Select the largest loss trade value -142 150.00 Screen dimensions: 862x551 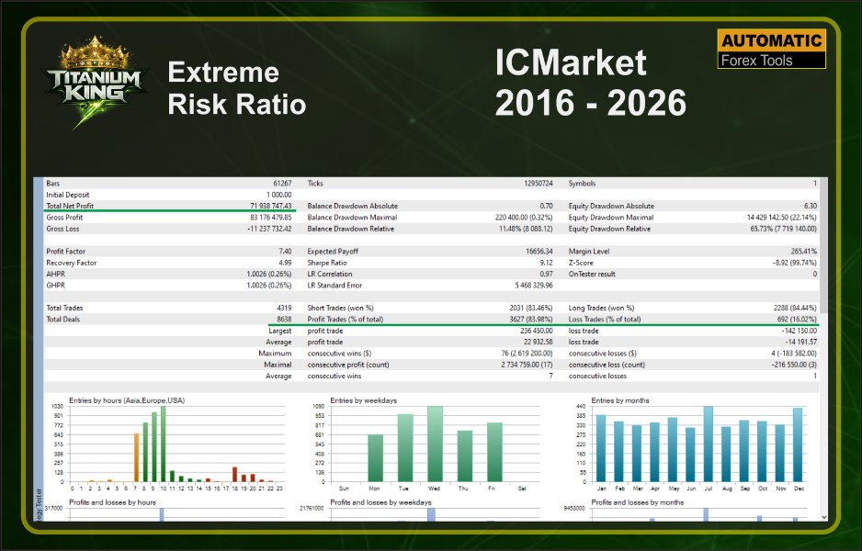(800, 331)
